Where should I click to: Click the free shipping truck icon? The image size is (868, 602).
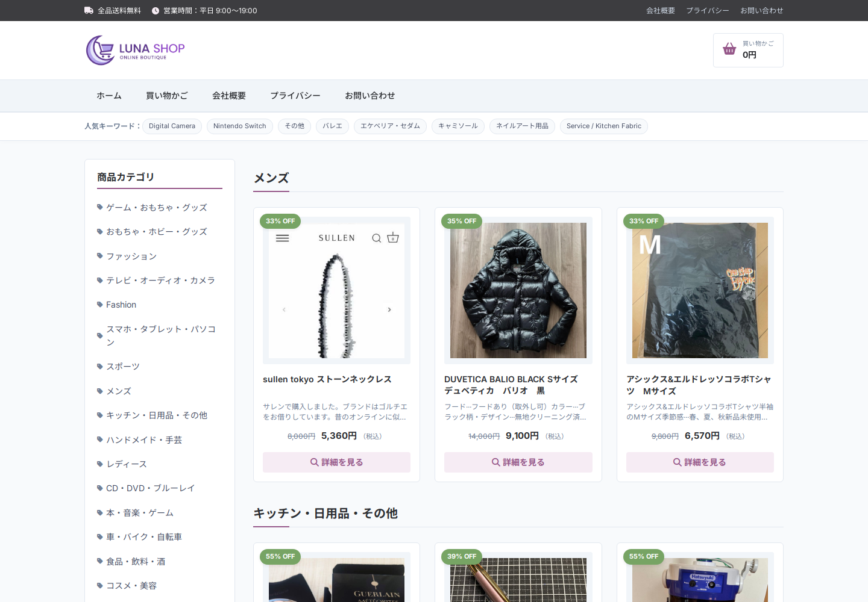point(89,10)
